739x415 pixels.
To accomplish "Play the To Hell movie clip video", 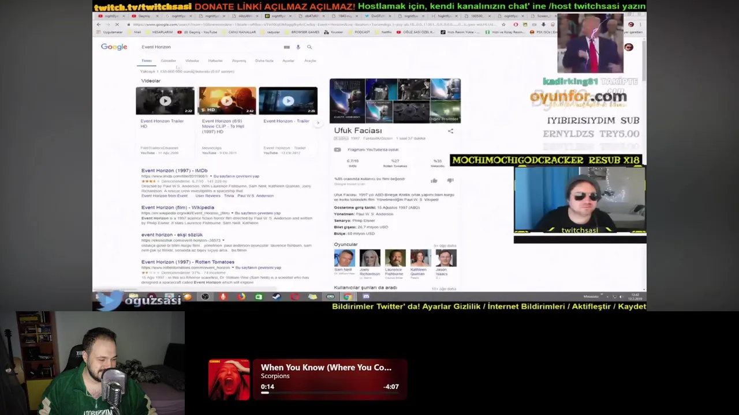I will click(x=227, y=101).
